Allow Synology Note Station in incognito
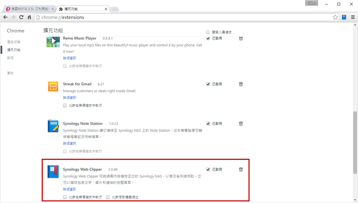 (x=65, y=152)
